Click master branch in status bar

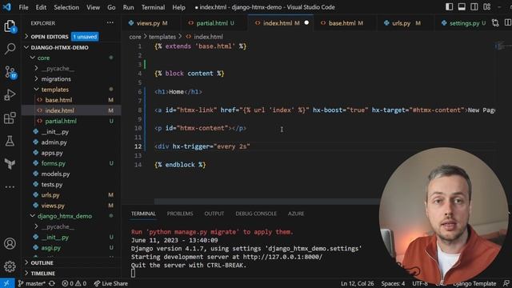[31, 283]
